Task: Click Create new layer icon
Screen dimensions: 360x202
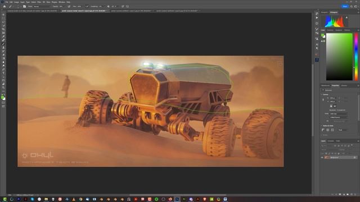Action: pyautogui.click(x=351, y=194)
